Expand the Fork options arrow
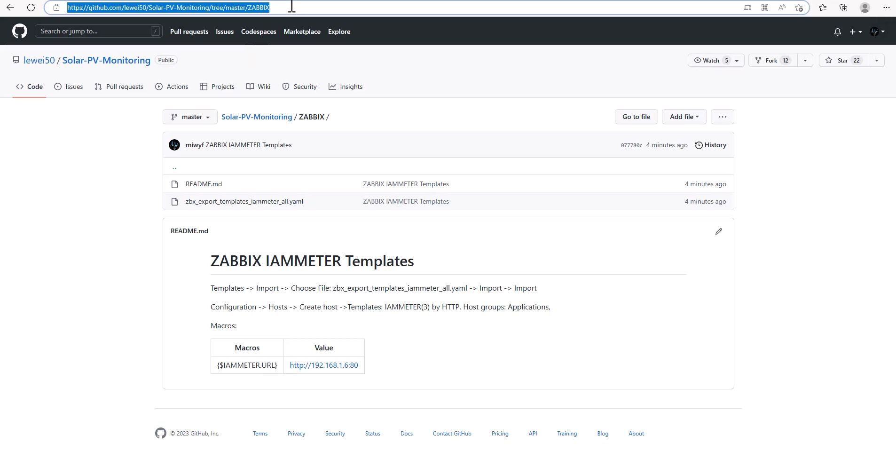This screenshot has width=896, height=451. 805,60
